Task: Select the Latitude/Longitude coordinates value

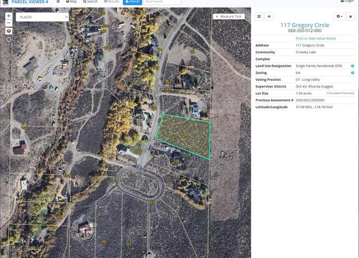Action: [314, 107]
